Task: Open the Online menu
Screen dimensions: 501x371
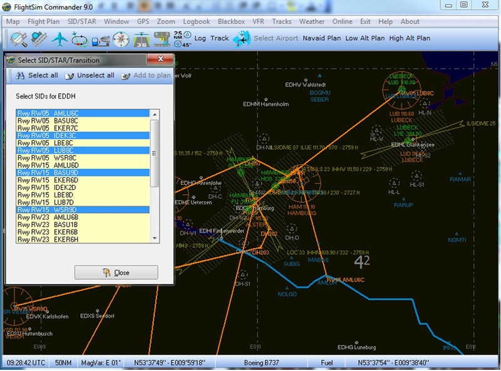Action: coord(342,22)
